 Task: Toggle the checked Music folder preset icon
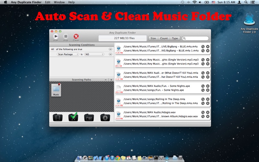click(x=73, y=117)
